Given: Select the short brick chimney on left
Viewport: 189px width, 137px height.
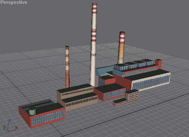Looking at the screenshot, I should coord(67,67).
